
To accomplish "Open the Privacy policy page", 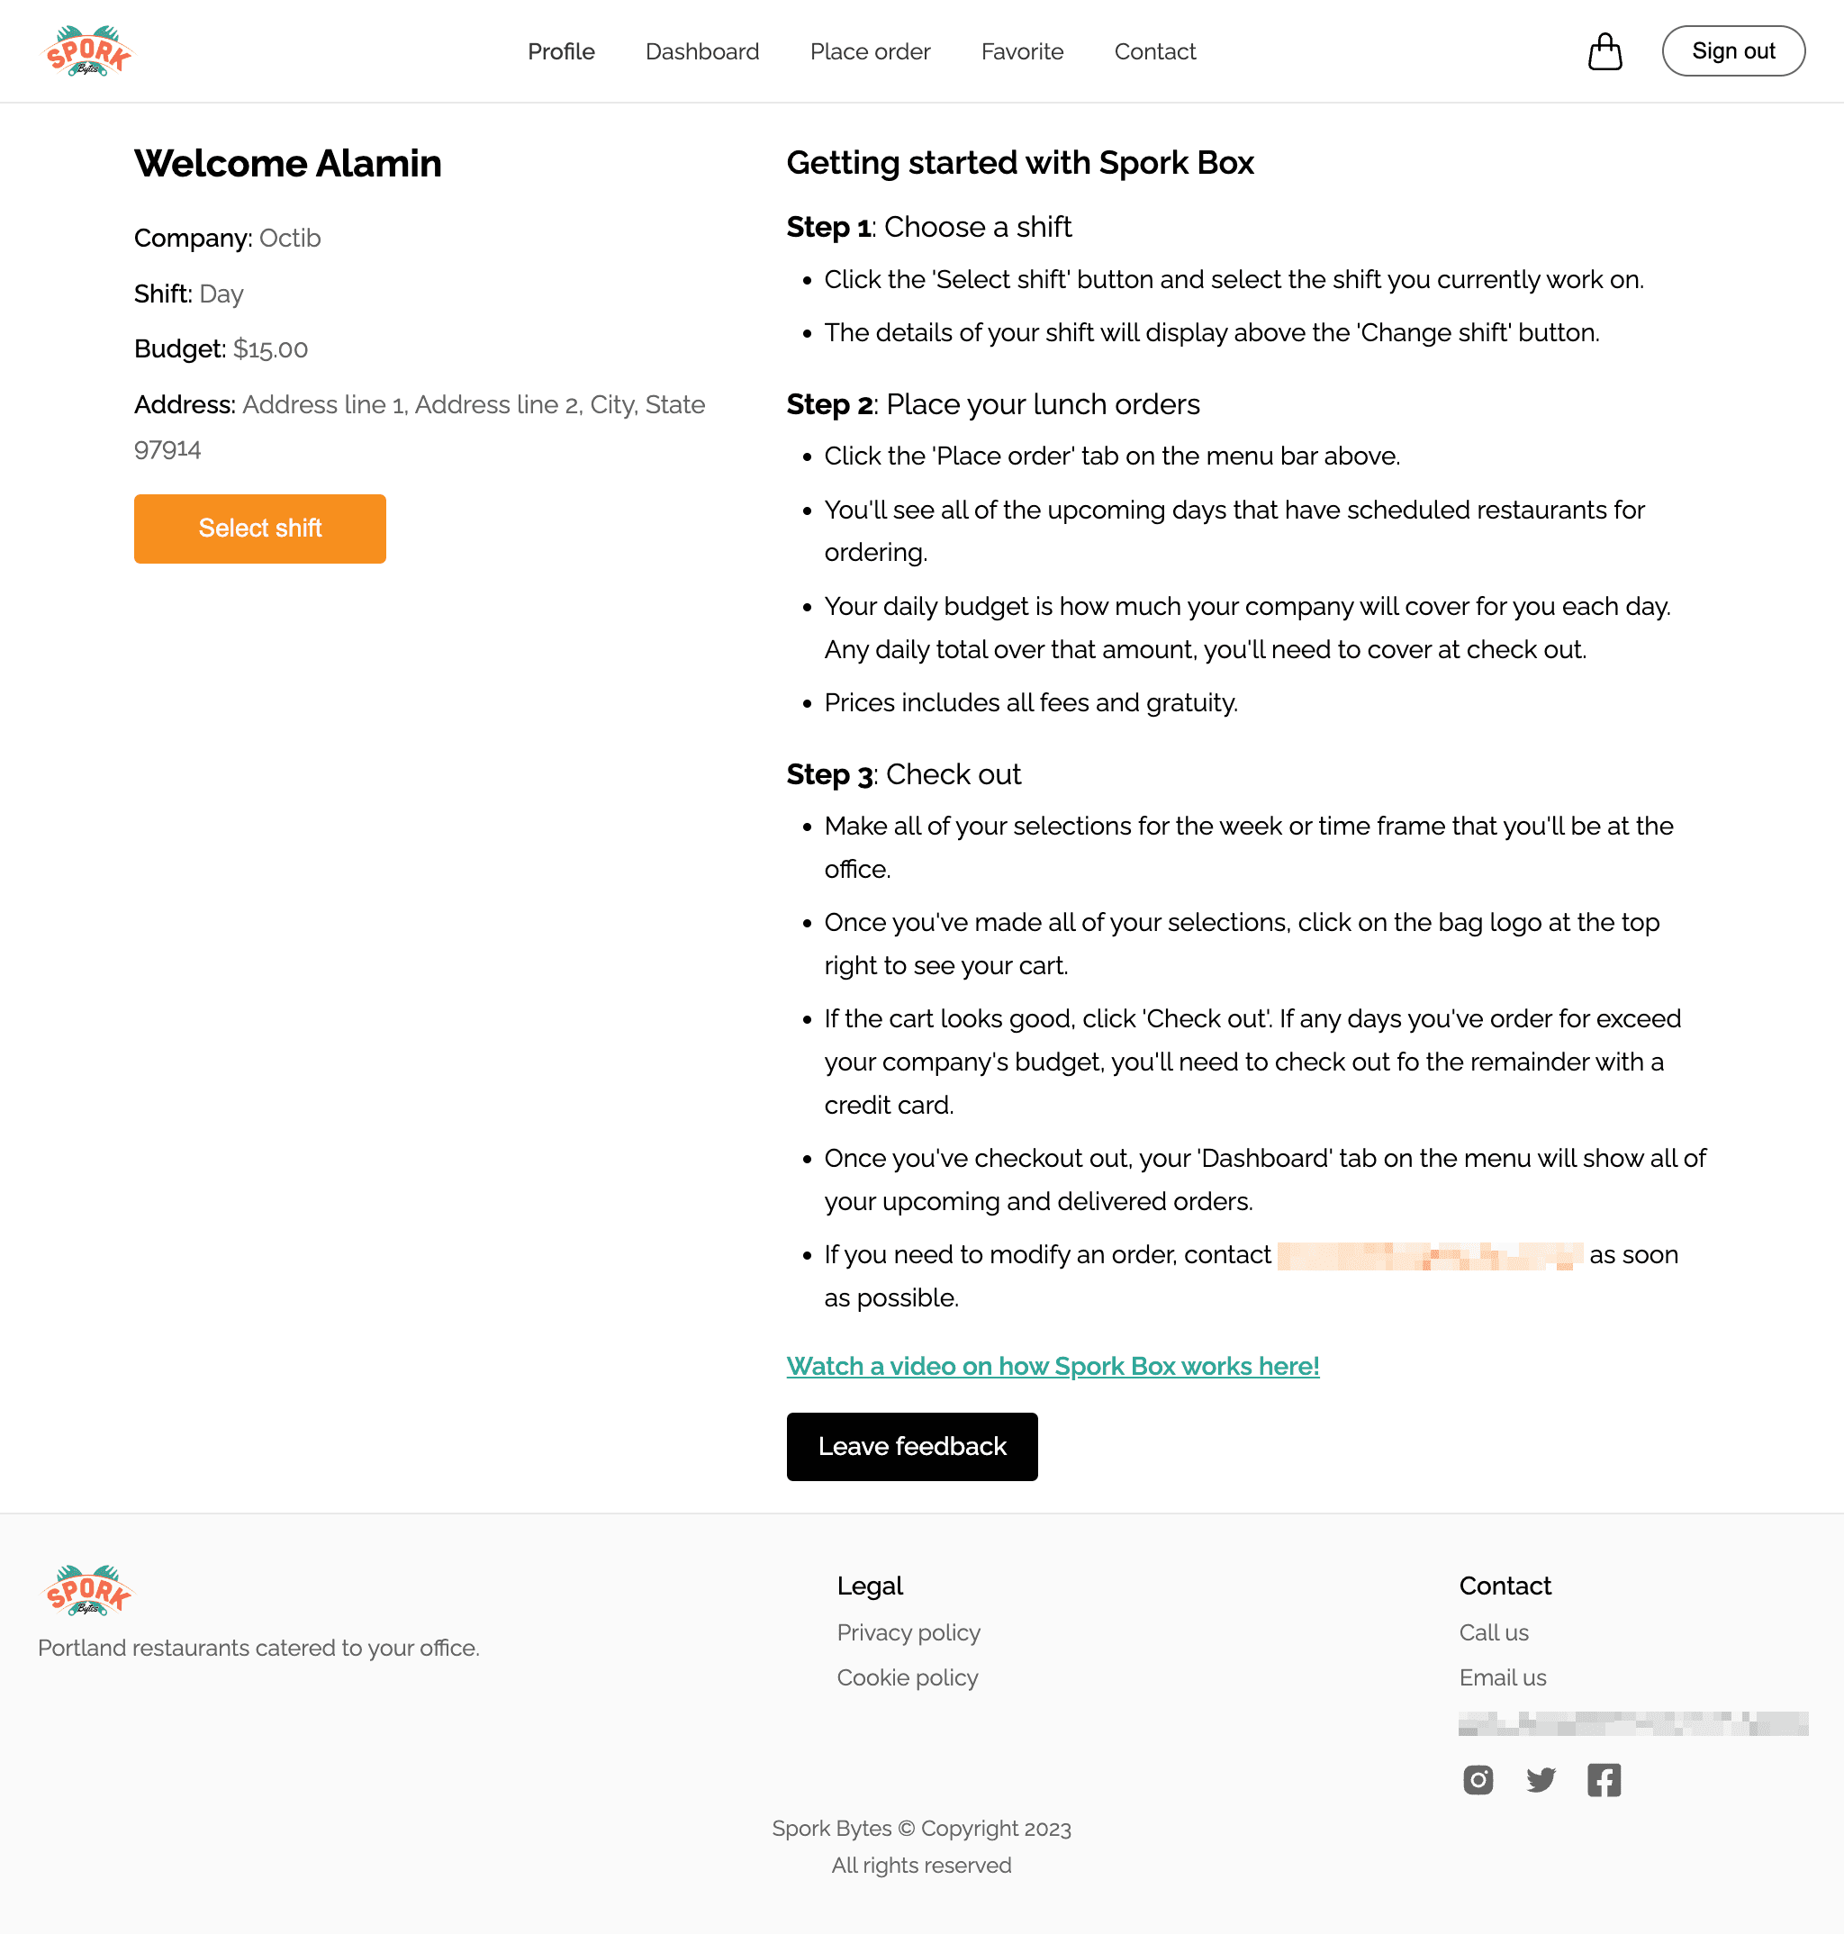I will tap(908, 1632).
